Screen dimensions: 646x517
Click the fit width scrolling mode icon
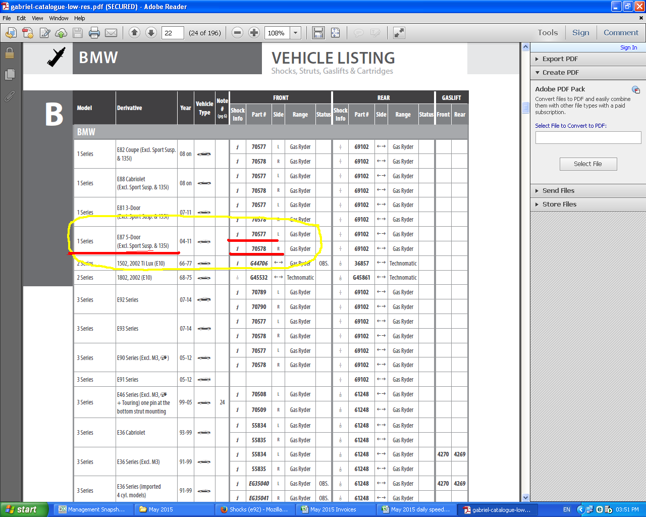tap(318, 33)
